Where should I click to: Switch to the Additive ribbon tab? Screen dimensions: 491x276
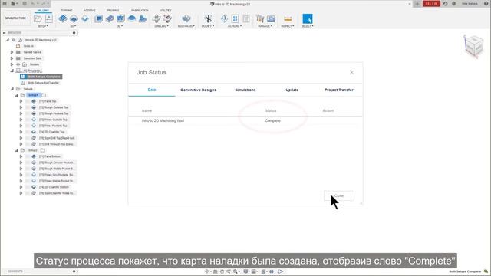click(89, 10)
